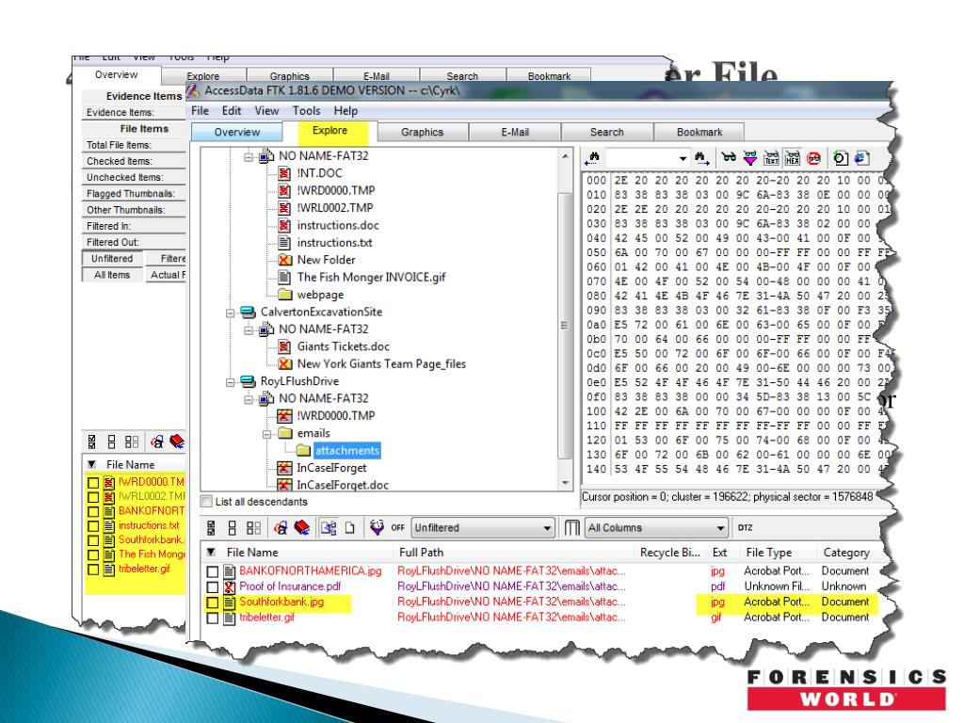Image resolution: width=964 pixels, height=723 pixels.
Task: Toggle the filter OFF button
Action: (398, 527)
